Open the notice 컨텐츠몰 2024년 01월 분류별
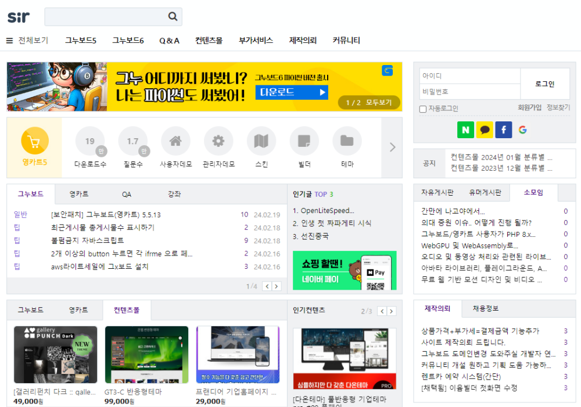 (x=501, y=157)
